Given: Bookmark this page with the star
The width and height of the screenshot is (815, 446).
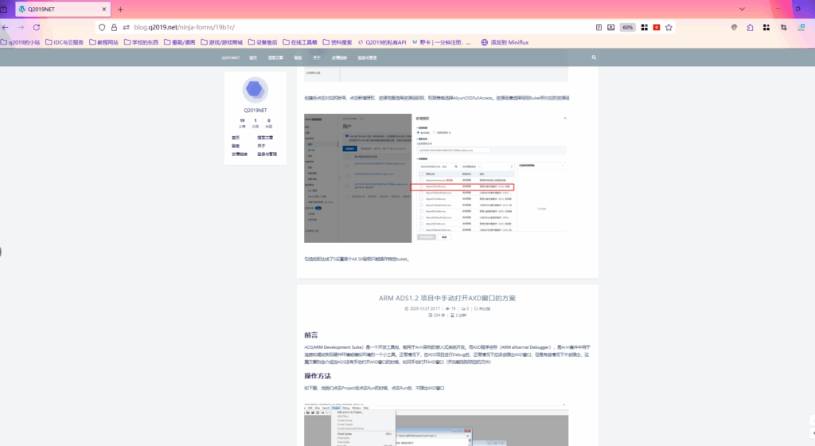Looking at the screenshot, I should [x=669, y=27].
